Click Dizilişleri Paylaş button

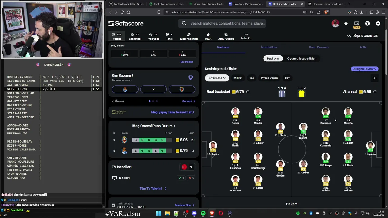pos(365,69)
